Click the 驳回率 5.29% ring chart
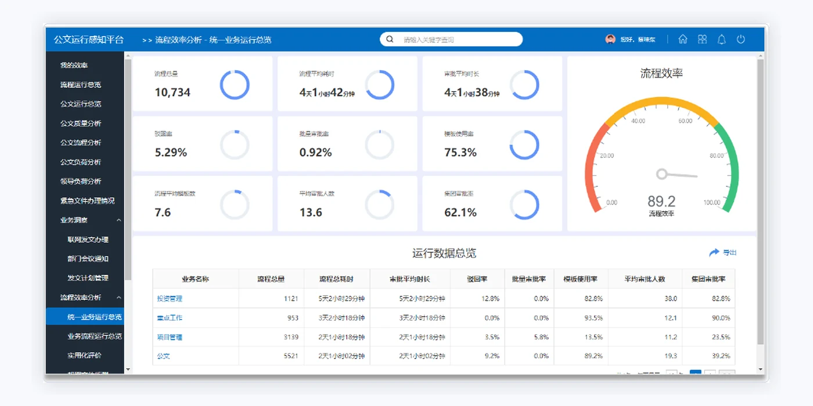The height and width of the screenshot is (406, 813). click(235, 145)
